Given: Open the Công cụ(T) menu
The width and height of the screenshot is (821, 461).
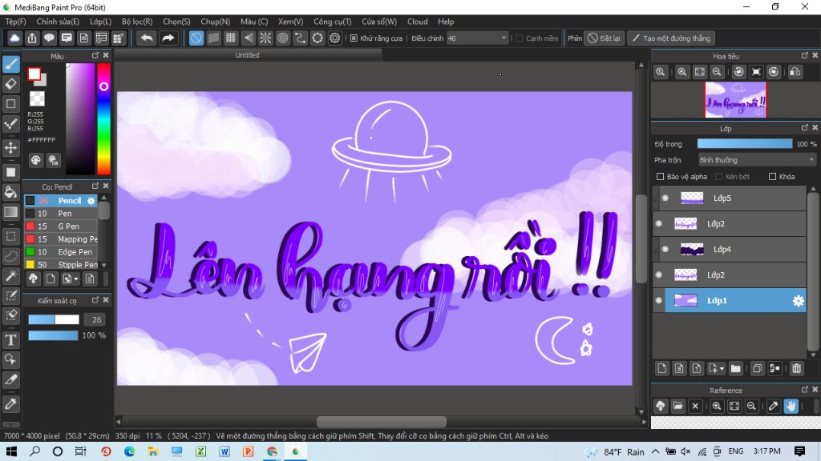Looking at the screenshot, I should [x=333, y=22].
